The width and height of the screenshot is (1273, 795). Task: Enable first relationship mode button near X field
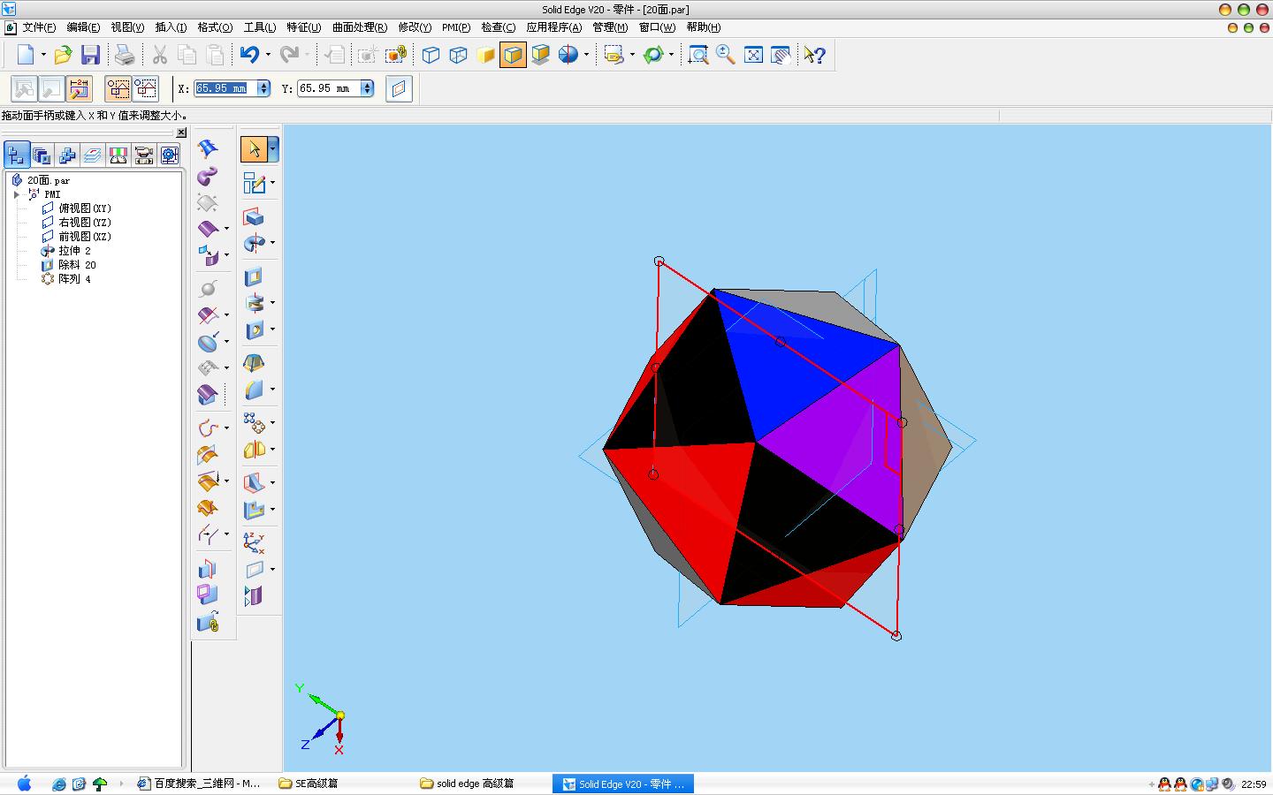pyautogui.click(x=118, y=88)
